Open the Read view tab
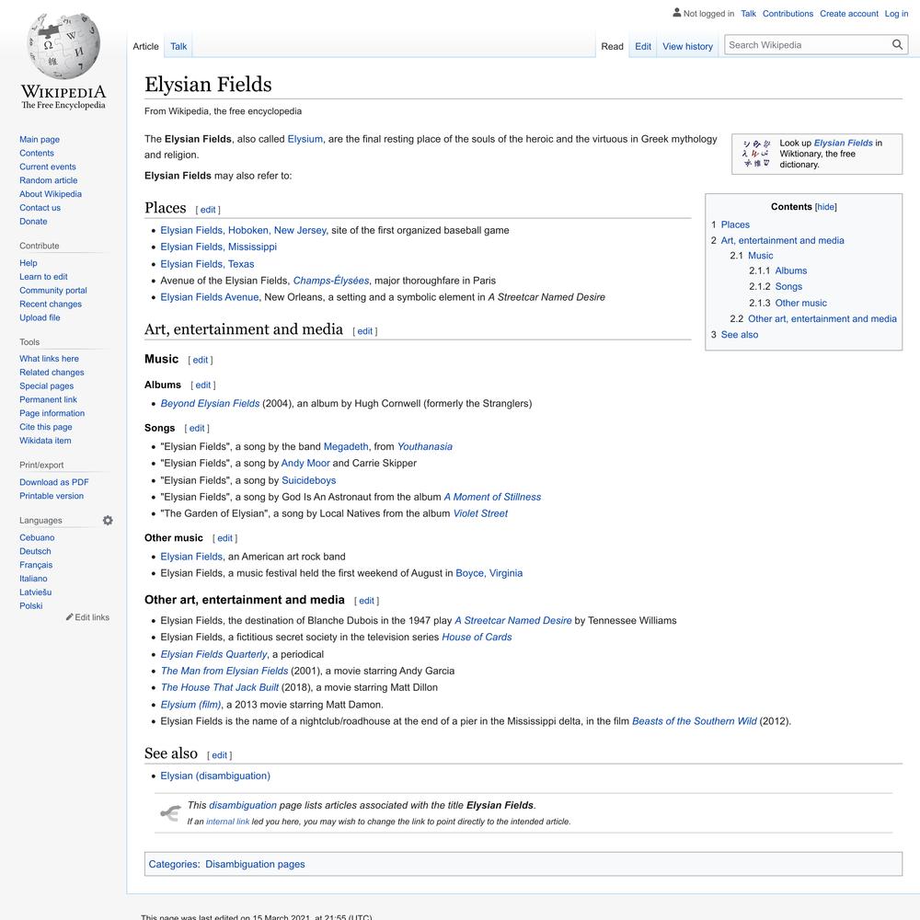Screen dimensions: 920x920 click(x=612, y=46)
